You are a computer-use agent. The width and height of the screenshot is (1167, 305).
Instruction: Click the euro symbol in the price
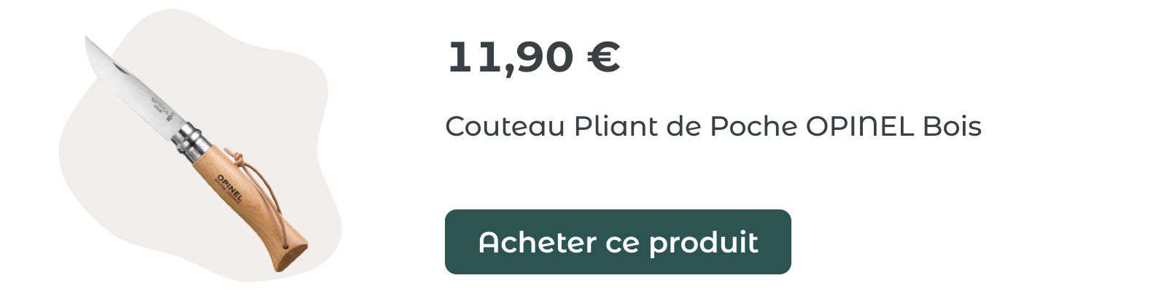(x=603, y=58)
